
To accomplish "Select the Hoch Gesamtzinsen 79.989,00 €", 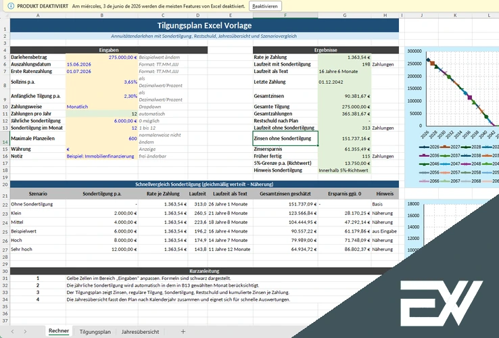I will 285,240.
